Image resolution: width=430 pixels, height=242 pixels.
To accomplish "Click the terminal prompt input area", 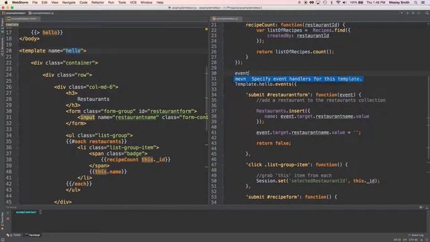I will 40,212.
